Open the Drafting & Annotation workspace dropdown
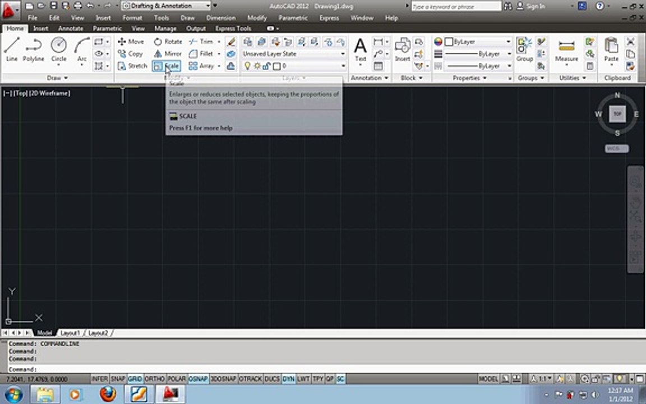The height and width of the screenshot is (404, 646). click(167, 6)
